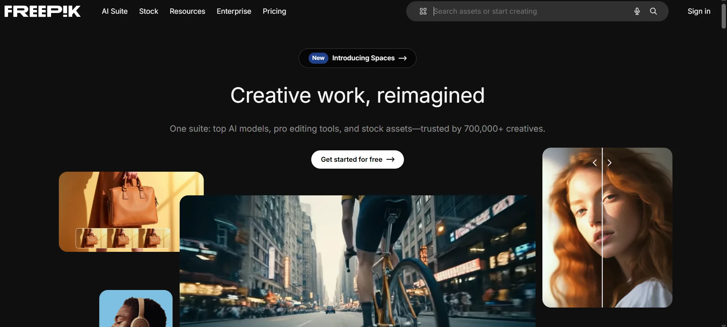Click the page vertical scrollbar

(724, 16)
